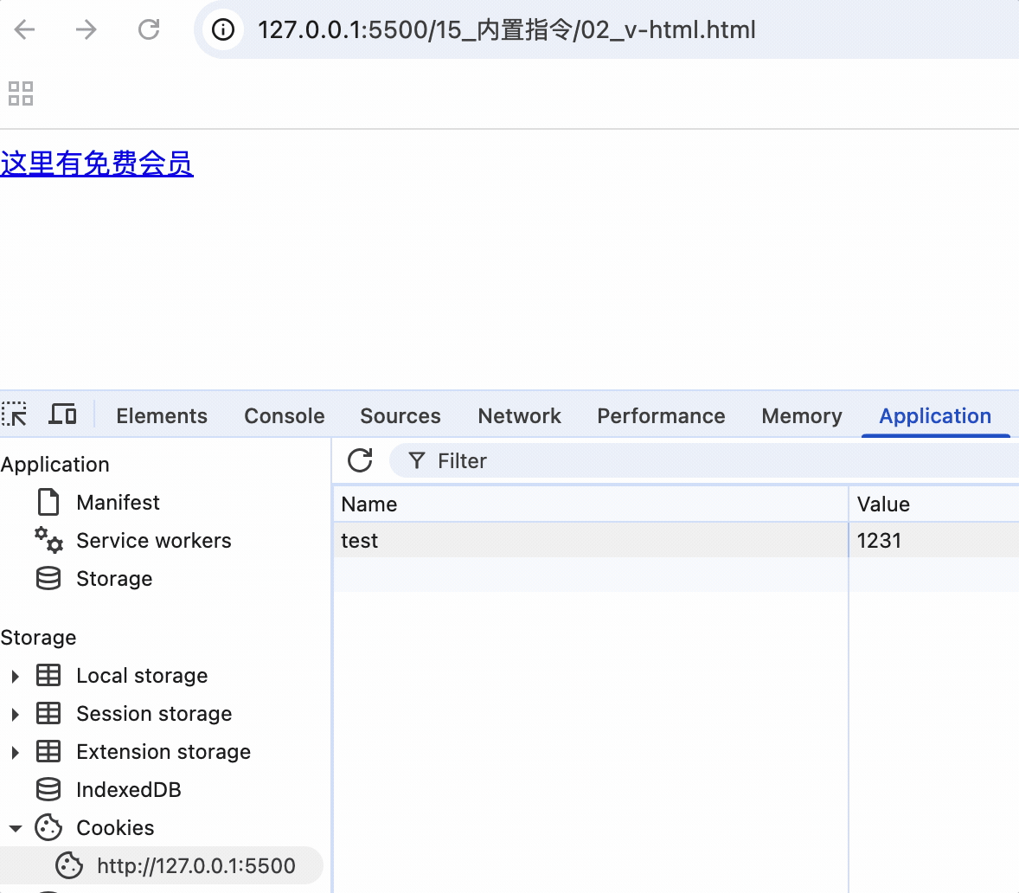Open the Console tab
The height and width of the screenshot is (893, 1019).
pyautogui.click(x=285, y=416)
